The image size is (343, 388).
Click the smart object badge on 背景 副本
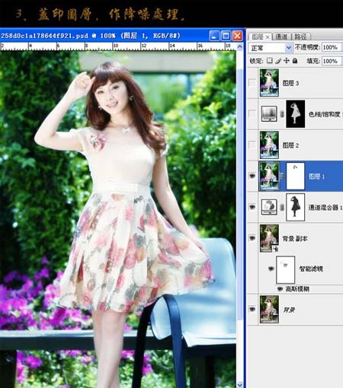[276, 250]
